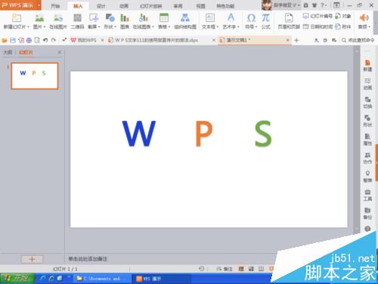378x284 pixels.
Task: Toggle the 备注 notes button in status bar
Action: coord(225,269)
